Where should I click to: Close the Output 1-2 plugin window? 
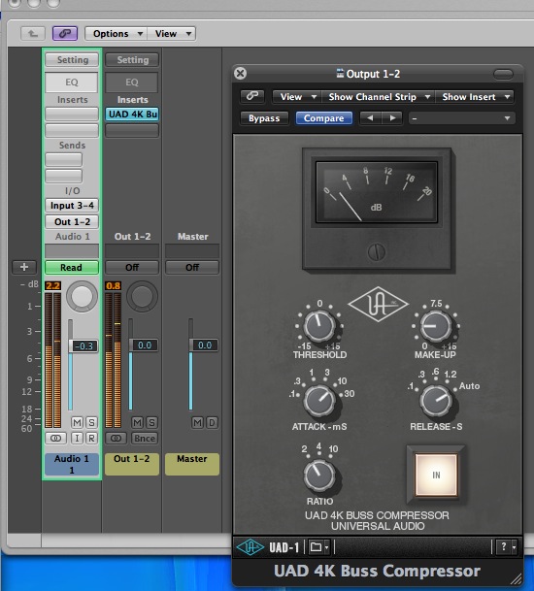click(x=240, y=73)
